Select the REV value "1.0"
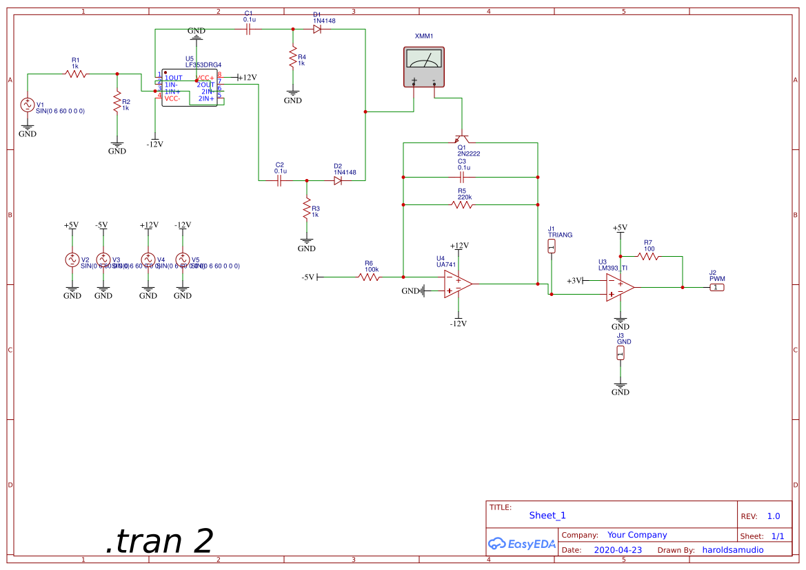This screenshot has height=570, width=806. (x=774, y=516)
